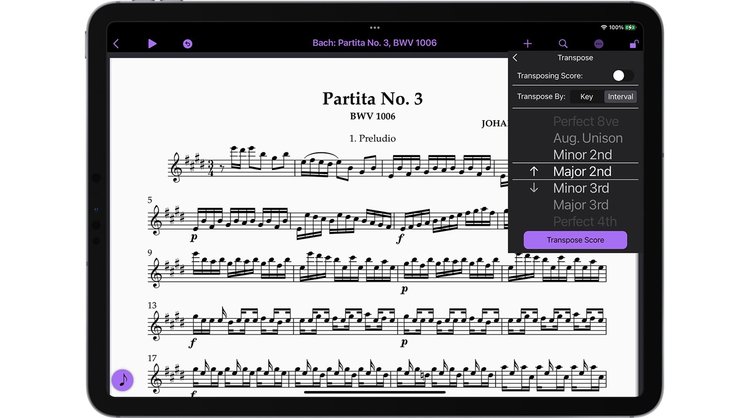Tap the battery status icon
The height and width of the screenshot is (418, 749).
631,28
